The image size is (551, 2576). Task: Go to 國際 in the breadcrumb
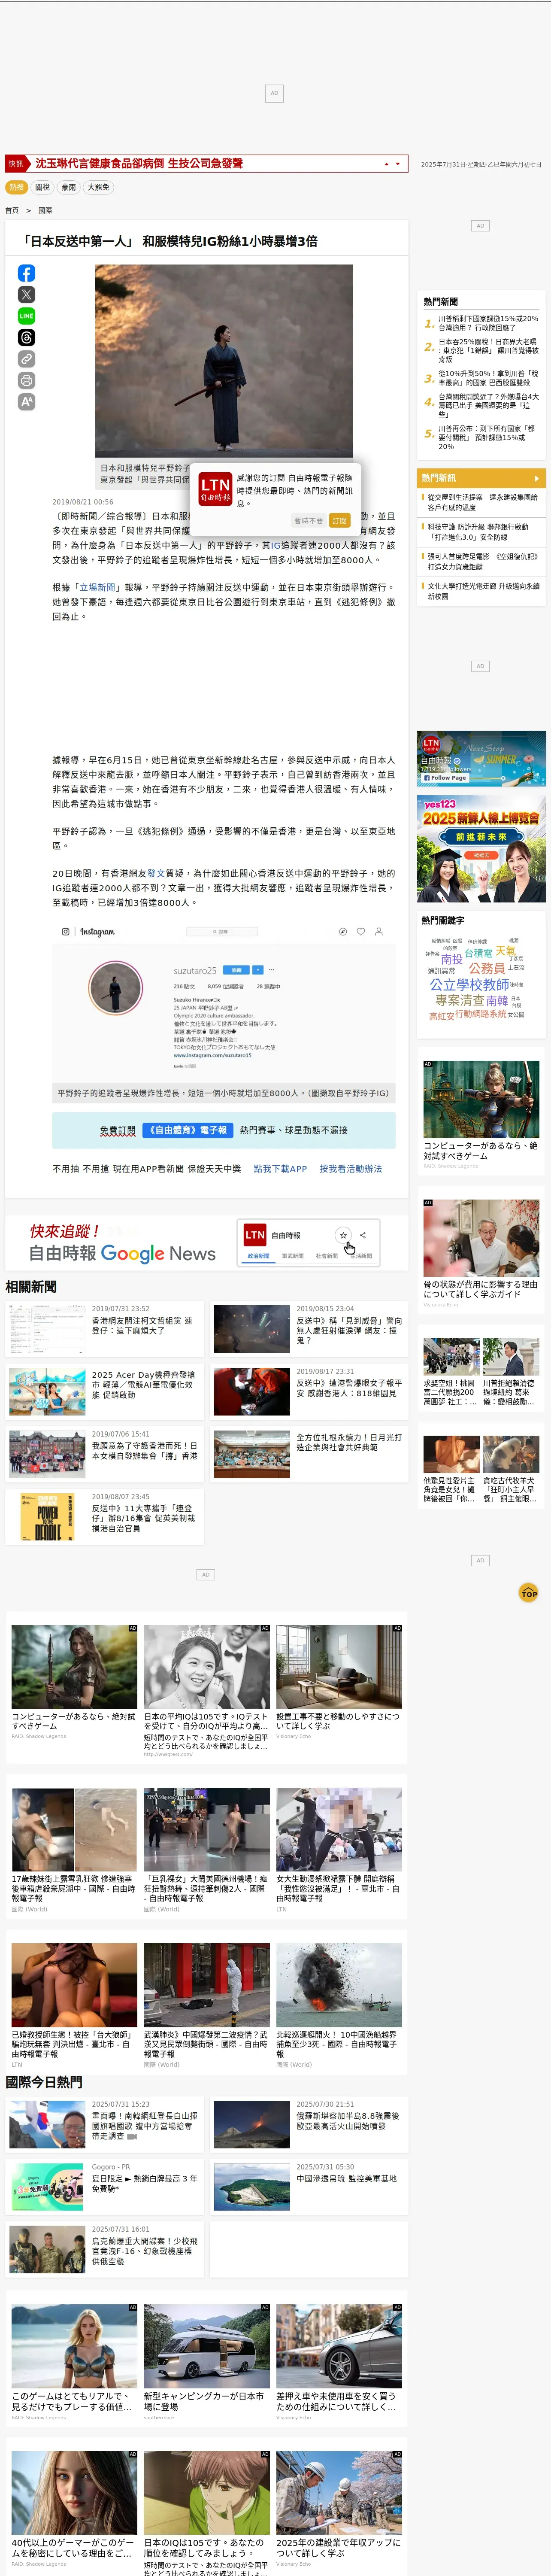[45, 211]
